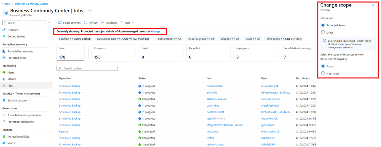Go to Home breadcrumb
Screen dimensions: 381x147
coord(6,4)
